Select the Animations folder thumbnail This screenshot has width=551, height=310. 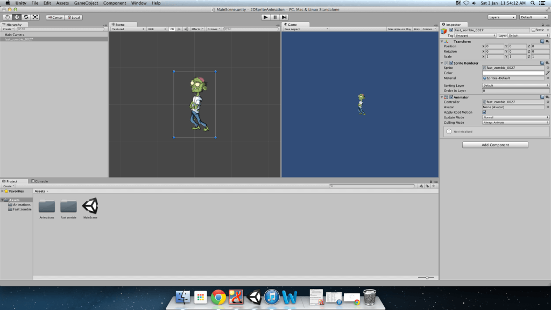47,206
